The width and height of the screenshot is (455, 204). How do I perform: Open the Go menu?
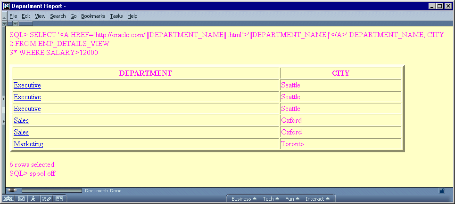(x=74, y=16)
